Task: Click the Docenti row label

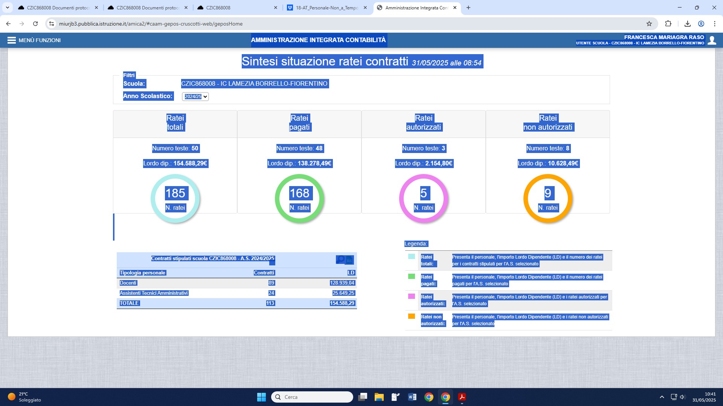Action: click(128, 283)
